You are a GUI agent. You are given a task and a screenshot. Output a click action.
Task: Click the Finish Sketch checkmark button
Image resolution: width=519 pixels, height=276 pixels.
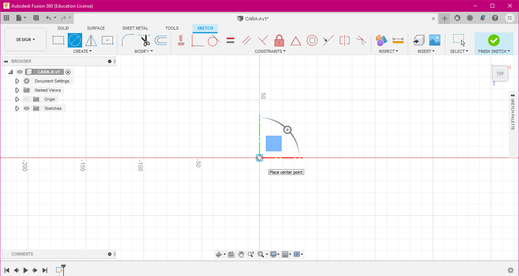coord(494,40)
